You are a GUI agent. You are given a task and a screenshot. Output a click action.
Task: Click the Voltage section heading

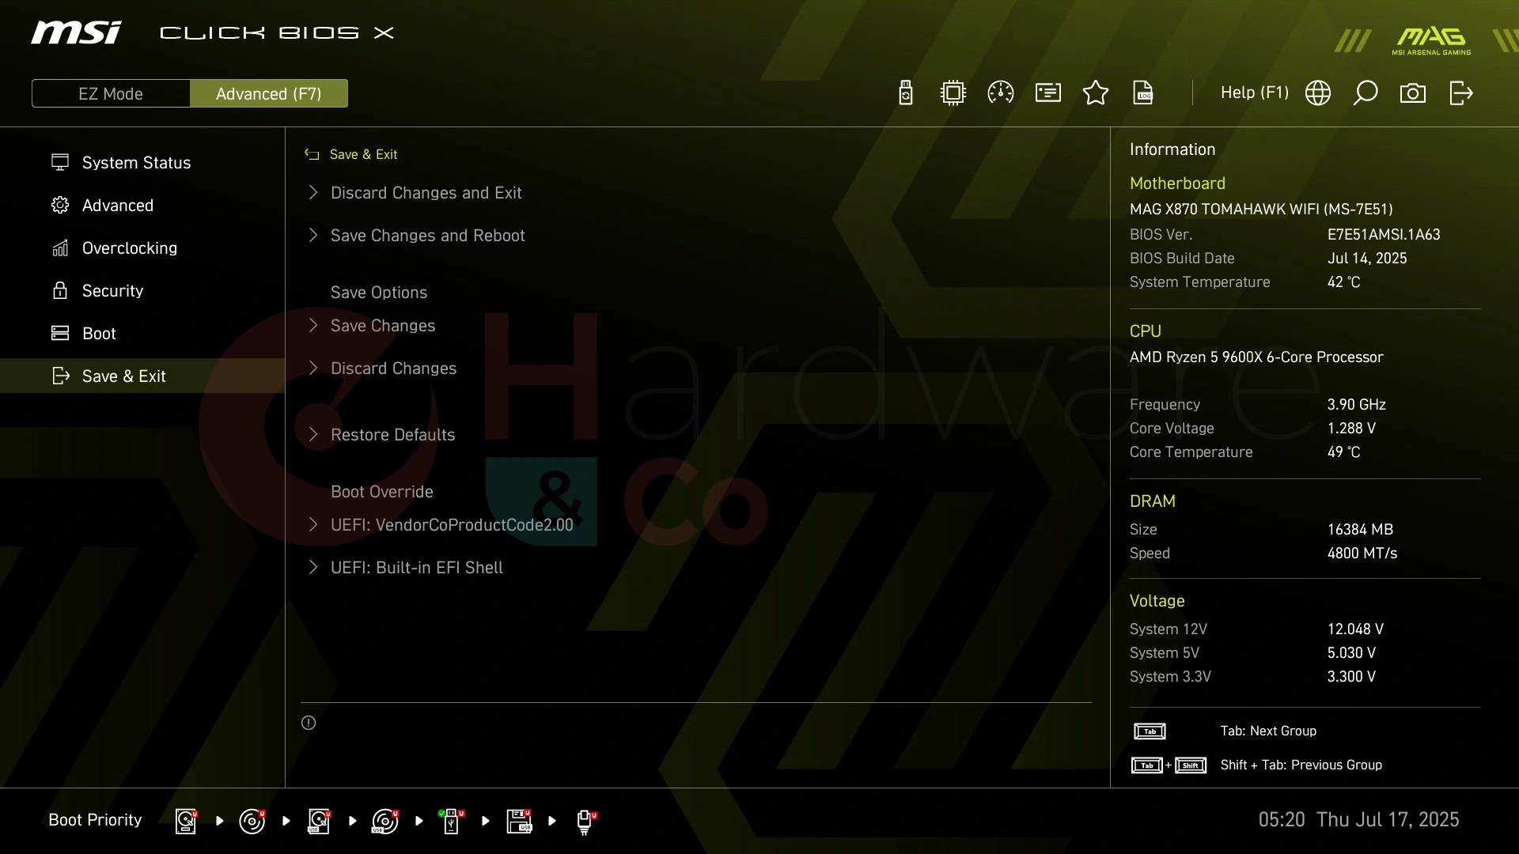pyautogui.click(x=1157, y=601)
